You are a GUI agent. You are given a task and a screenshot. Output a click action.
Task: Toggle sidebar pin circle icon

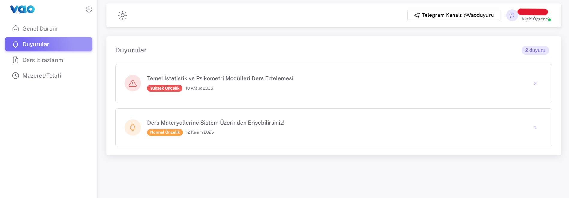click(x=89, y=10)
